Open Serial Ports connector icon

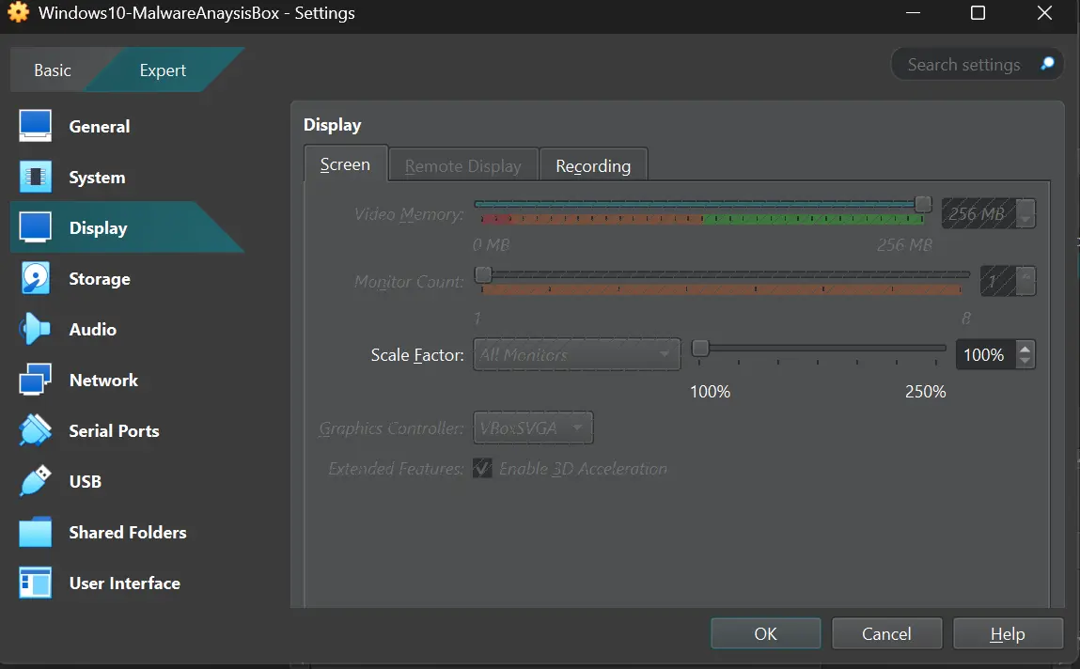(36, 431)
